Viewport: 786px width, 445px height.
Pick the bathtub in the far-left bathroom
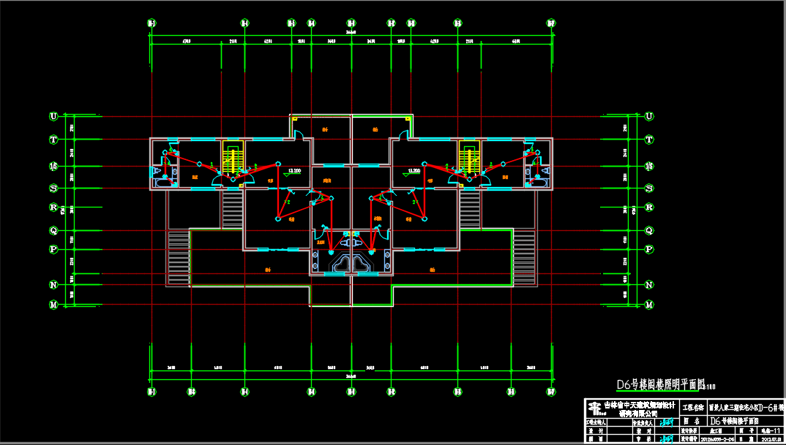point(165,183)
